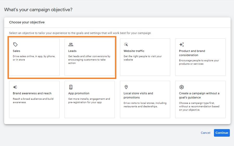Click the location pin icon for Local store visits
This screenshot has height=146, width=234.
[x=126, y=87]
